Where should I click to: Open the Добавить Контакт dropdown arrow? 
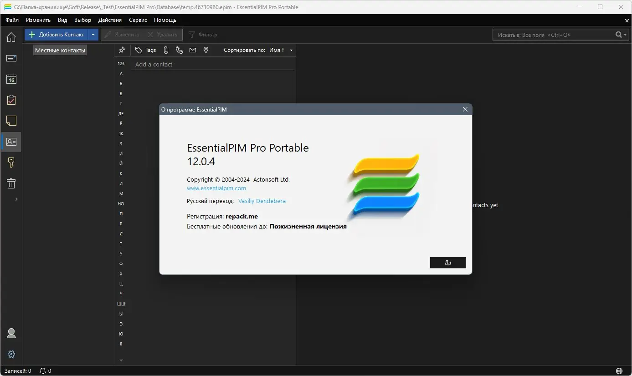(93, 35)
